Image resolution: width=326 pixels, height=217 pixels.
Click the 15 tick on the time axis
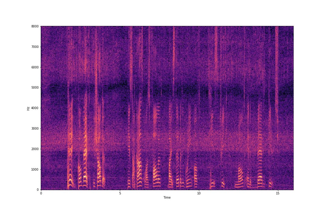tap(278, 193)
